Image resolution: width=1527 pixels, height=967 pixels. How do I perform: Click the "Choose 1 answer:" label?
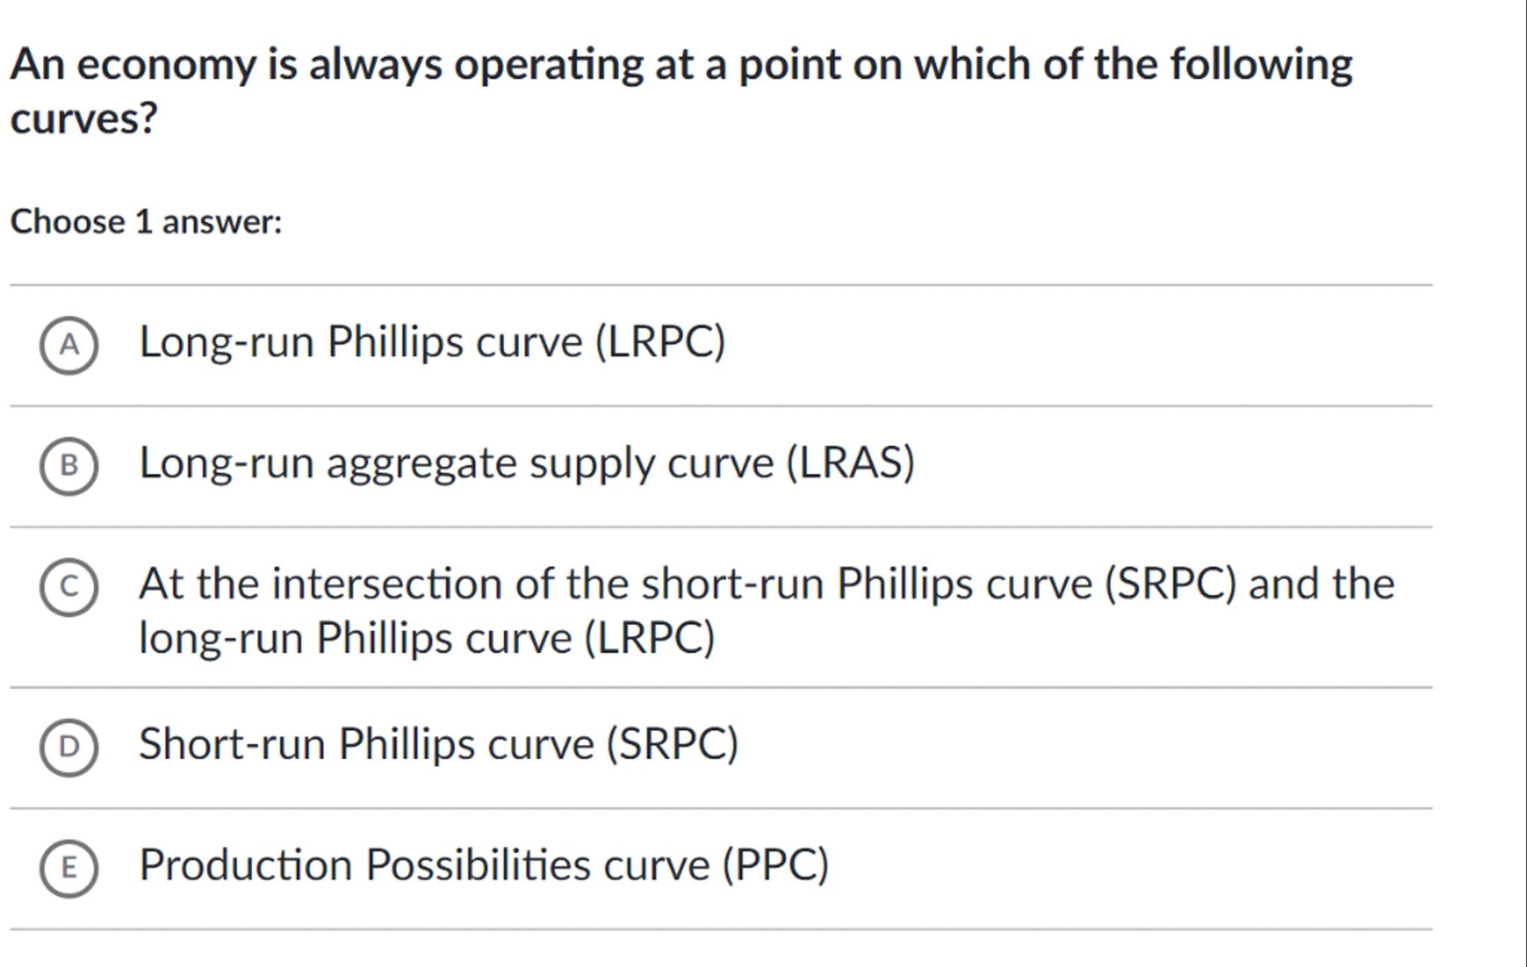(x=146, y=222)
